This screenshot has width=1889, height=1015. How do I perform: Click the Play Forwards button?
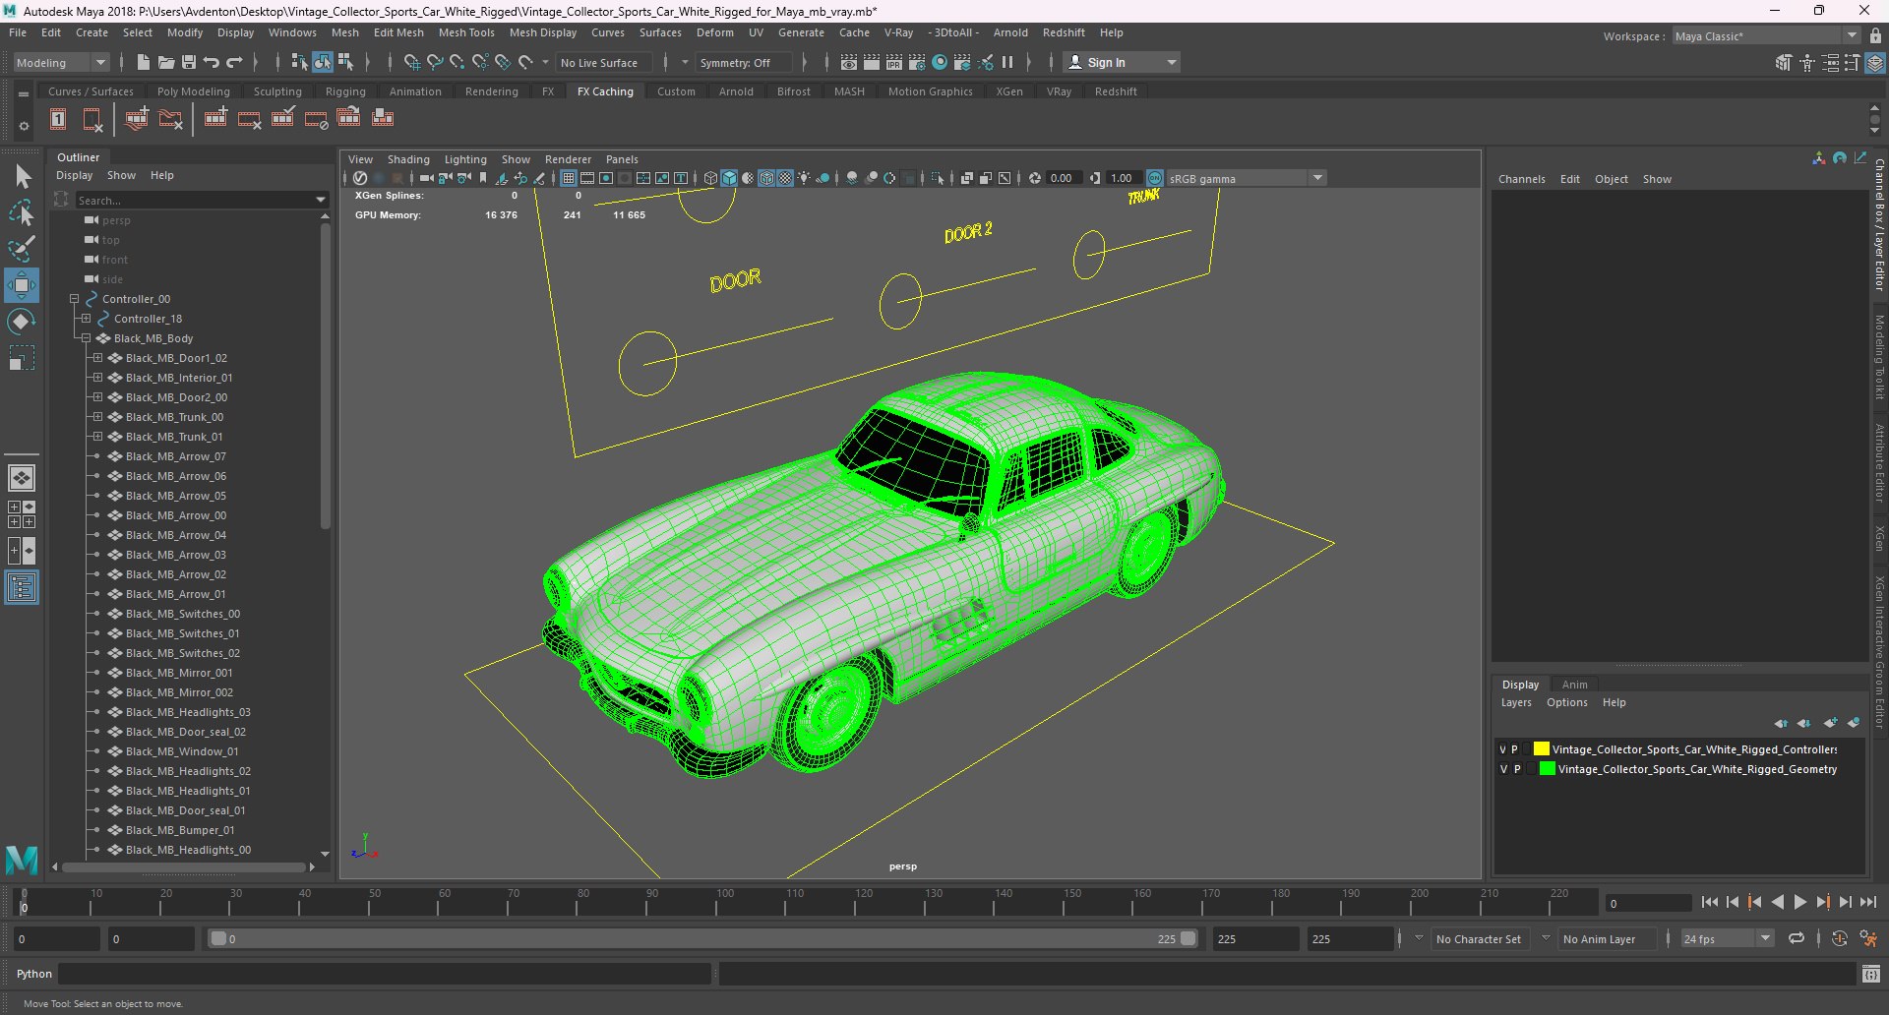click(1799, 902)
